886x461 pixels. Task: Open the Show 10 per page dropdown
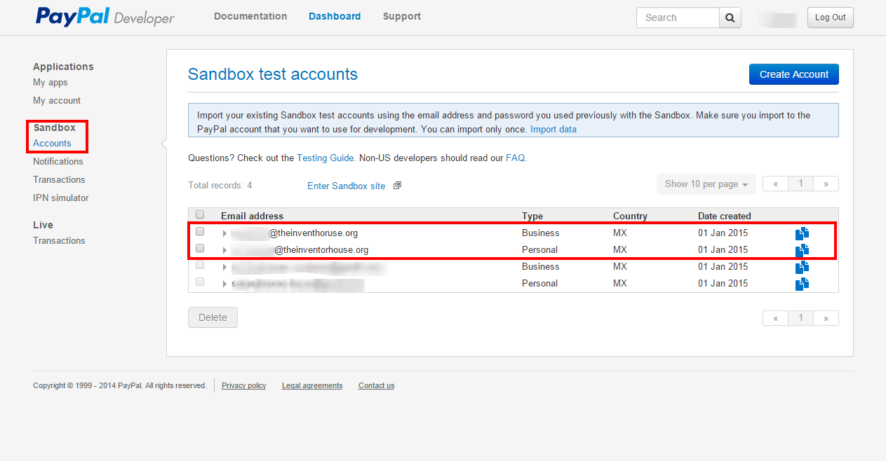pos(706,184)
